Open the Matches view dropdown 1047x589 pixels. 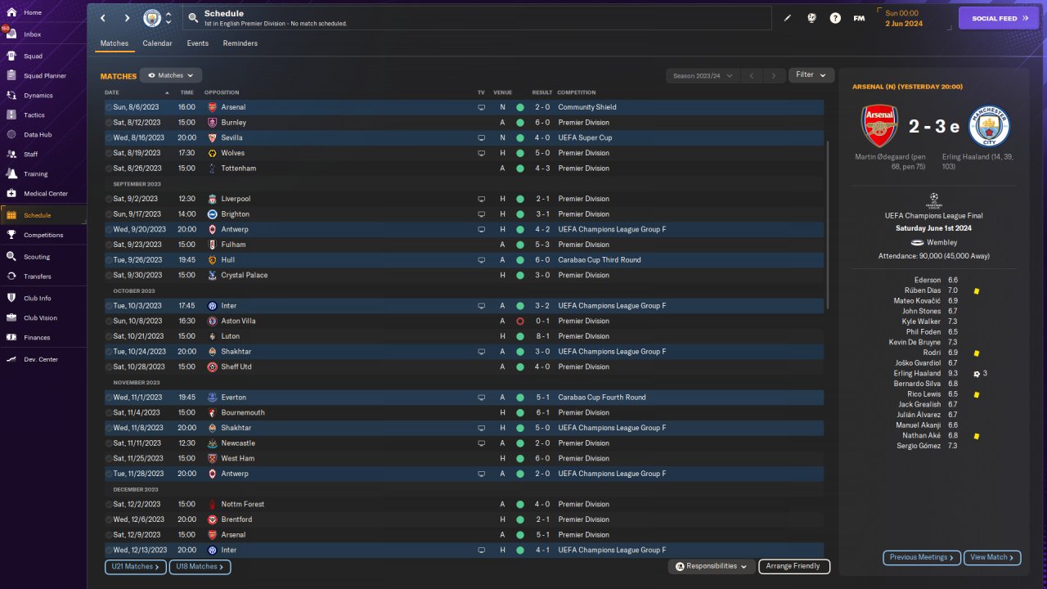[170, 75]
